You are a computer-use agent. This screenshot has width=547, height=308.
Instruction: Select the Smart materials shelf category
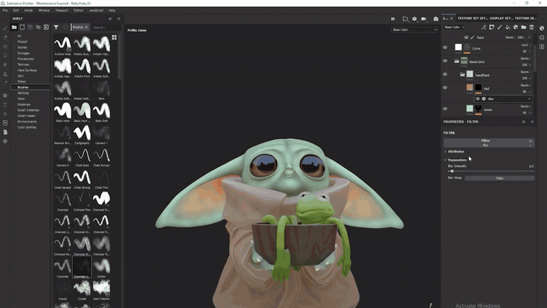click(28, 110)
